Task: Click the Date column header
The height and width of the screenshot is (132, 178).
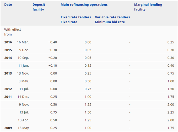Action: point(8,5)
